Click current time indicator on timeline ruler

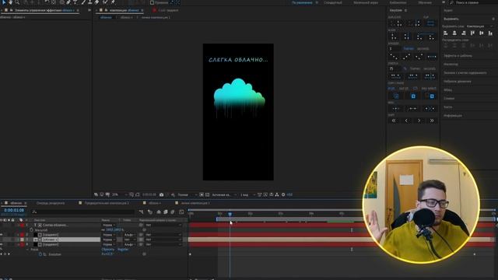click(230, 215)
